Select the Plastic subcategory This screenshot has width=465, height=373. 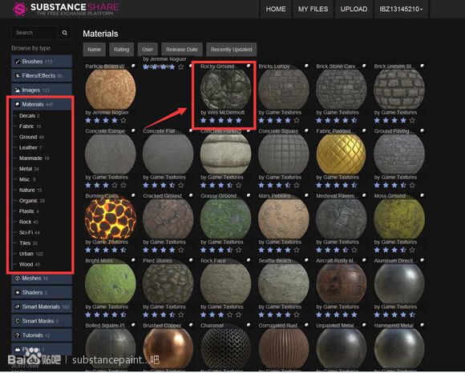click(x=29, y=211)
